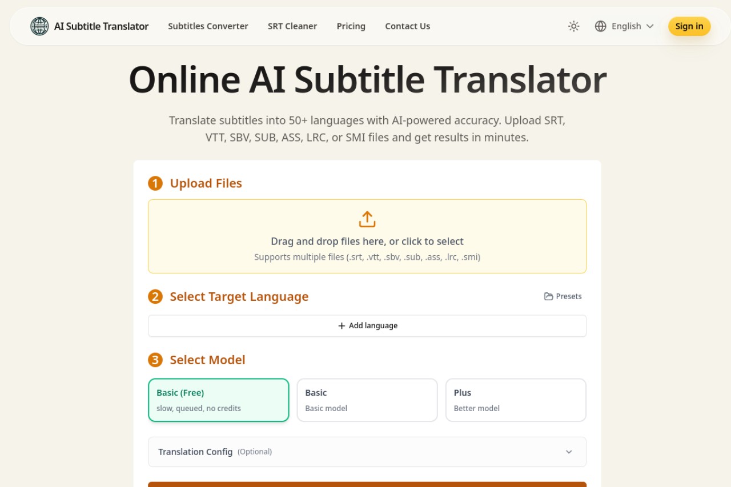Go to SRT Cleaner
This screenshot has width=731, height=487.
(x=292, y=26)
